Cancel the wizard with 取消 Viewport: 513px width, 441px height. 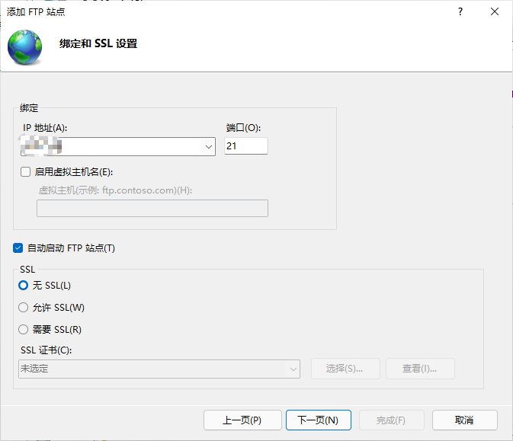pos(464,420)
